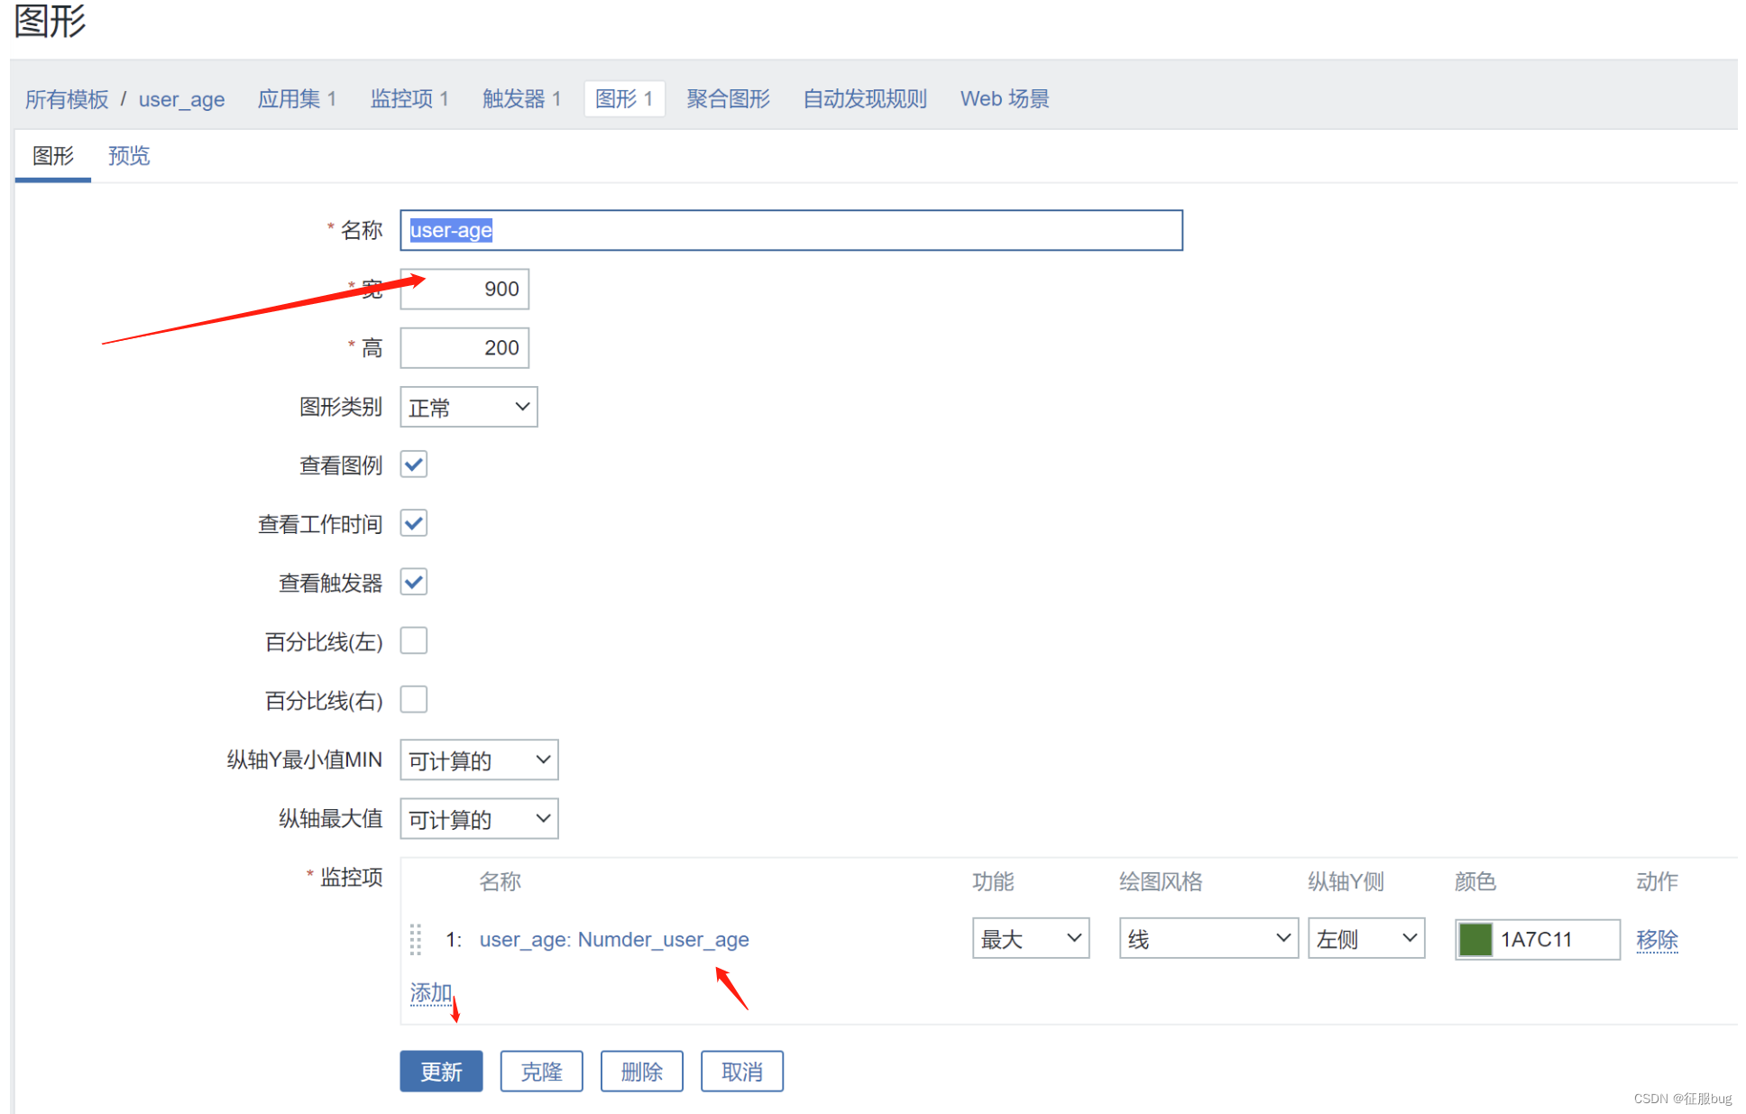Open the 触发器 navigation tab
Screen dimensions: 1746x1114
[521, 98]
